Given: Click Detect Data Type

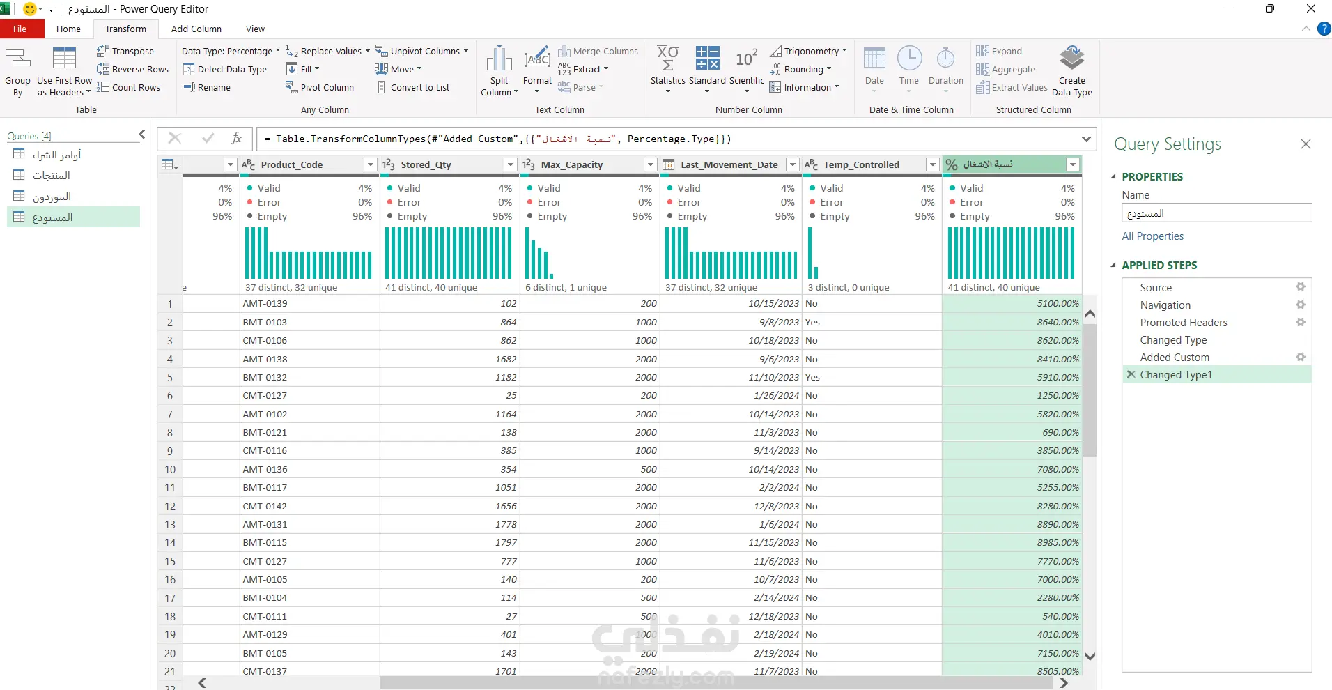Looking at the screenshot, I should (x=225, y=69).
